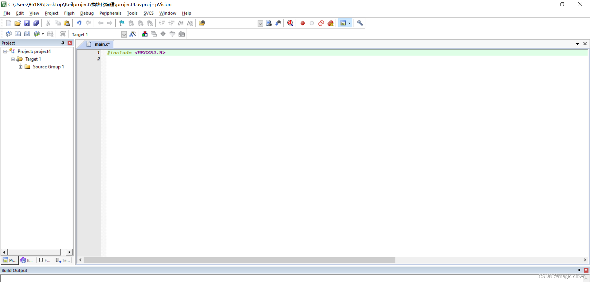Comment out the selection icon

181,23
